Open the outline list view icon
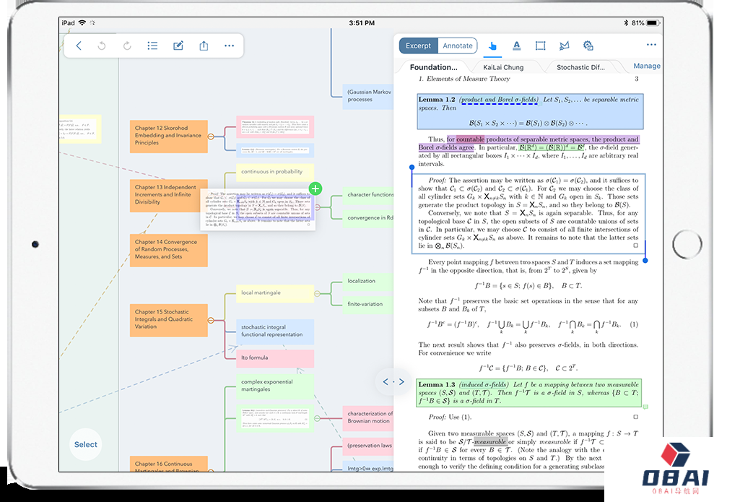 pos(152,46)
